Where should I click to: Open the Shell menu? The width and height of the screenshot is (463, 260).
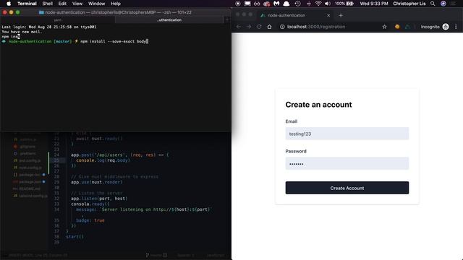(x=47, y=4)
